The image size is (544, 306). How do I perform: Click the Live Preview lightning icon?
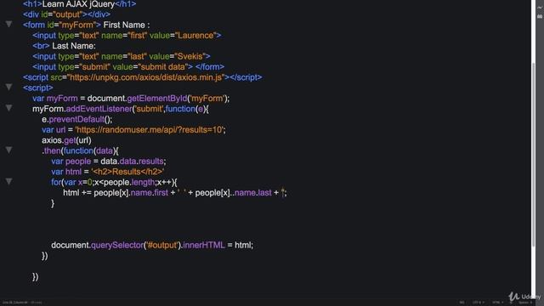point(540,7)
